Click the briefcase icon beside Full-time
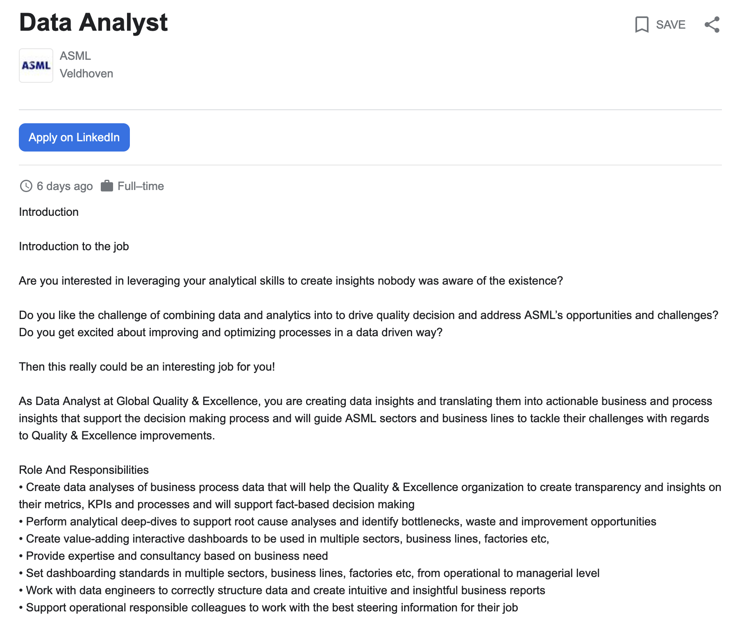 (107, 186)
